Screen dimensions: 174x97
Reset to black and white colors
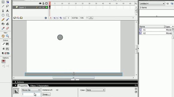(3, 53)
